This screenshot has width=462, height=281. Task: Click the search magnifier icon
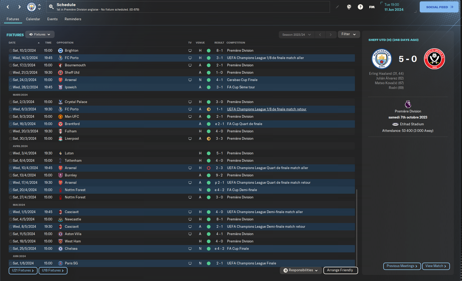click(51, 7)
